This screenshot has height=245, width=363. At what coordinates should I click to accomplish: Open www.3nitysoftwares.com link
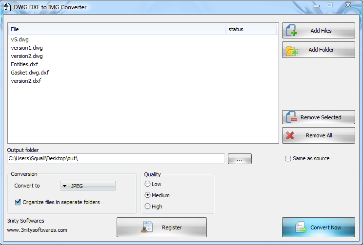click(x=37, y=230)
